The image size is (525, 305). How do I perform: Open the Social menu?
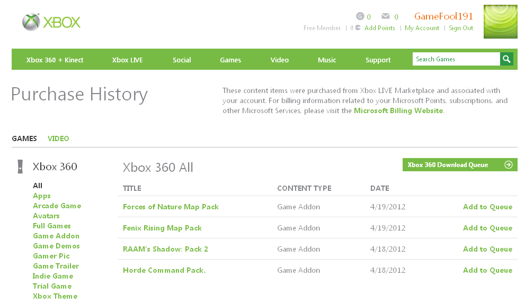[182, 60]
